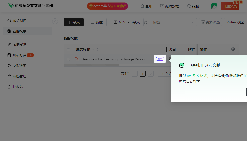Open the 标签 tag dropdown
Screen dimensions: 247x141
click(x=173, y=22)
